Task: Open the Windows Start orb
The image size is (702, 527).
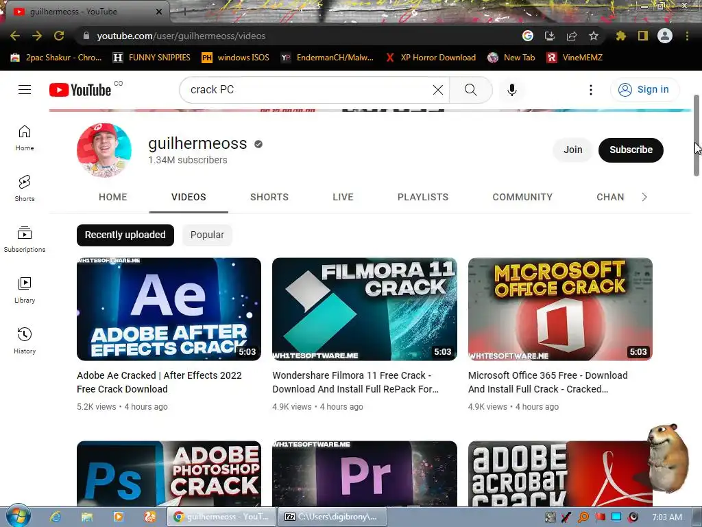Action: pyautogui.click(x=18, y=516)
